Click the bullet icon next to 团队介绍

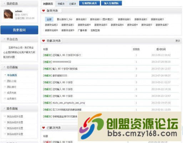pyautogui.click(x=5, y=81)
